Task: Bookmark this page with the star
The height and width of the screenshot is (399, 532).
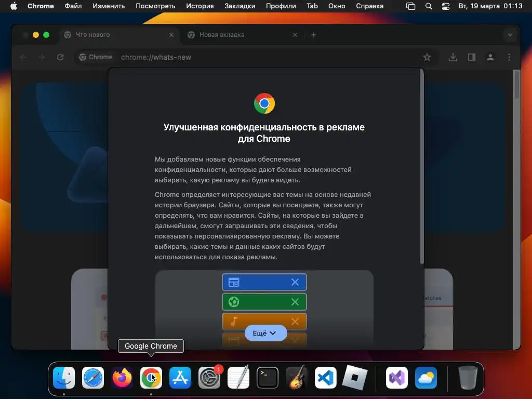Action: pyautogui.click(x=427, y=57)
